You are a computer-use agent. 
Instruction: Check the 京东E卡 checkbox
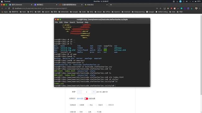pyautogui.click(x=107, y=105)
